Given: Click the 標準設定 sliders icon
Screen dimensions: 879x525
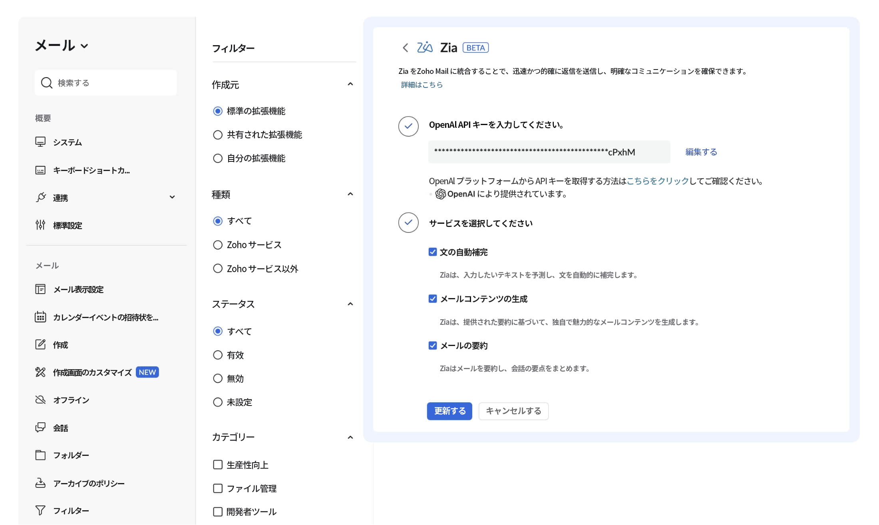Looking at the screenshot, I should pyautogui.click(x=40, y=225).
